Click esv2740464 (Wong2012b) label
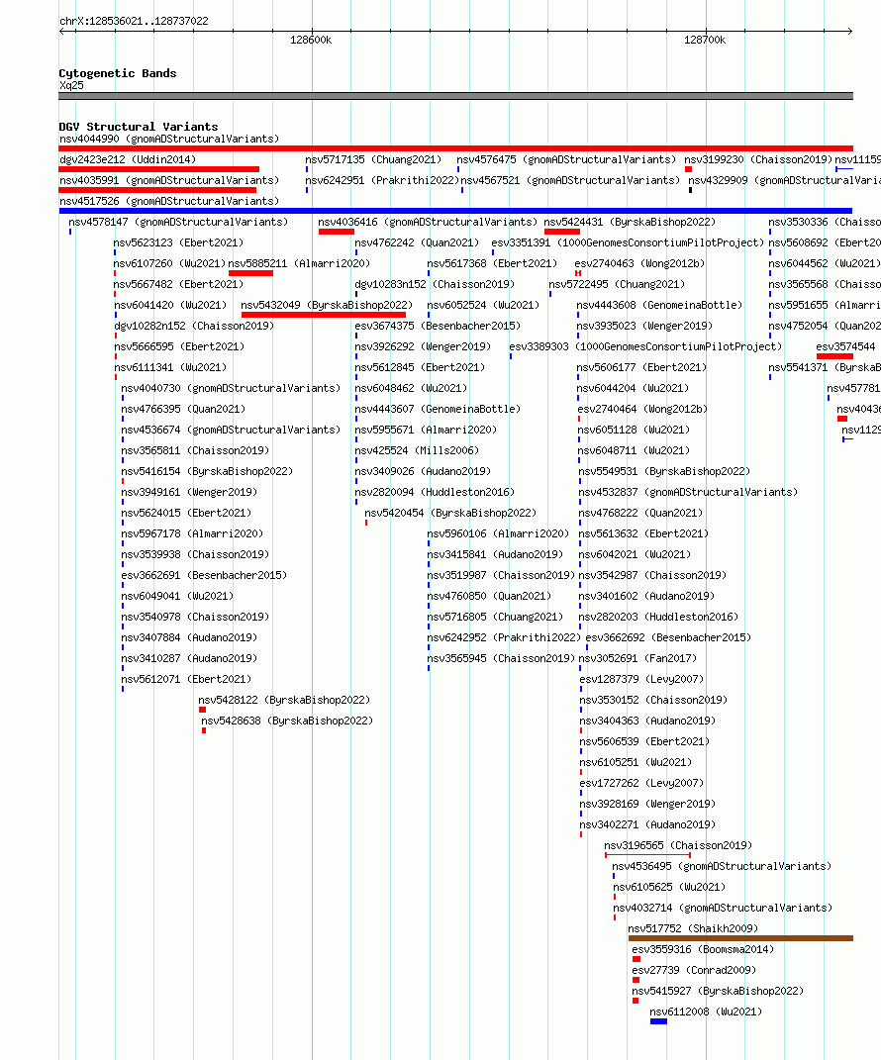The width and height of the screenshot is (881, 1060). 642,409
